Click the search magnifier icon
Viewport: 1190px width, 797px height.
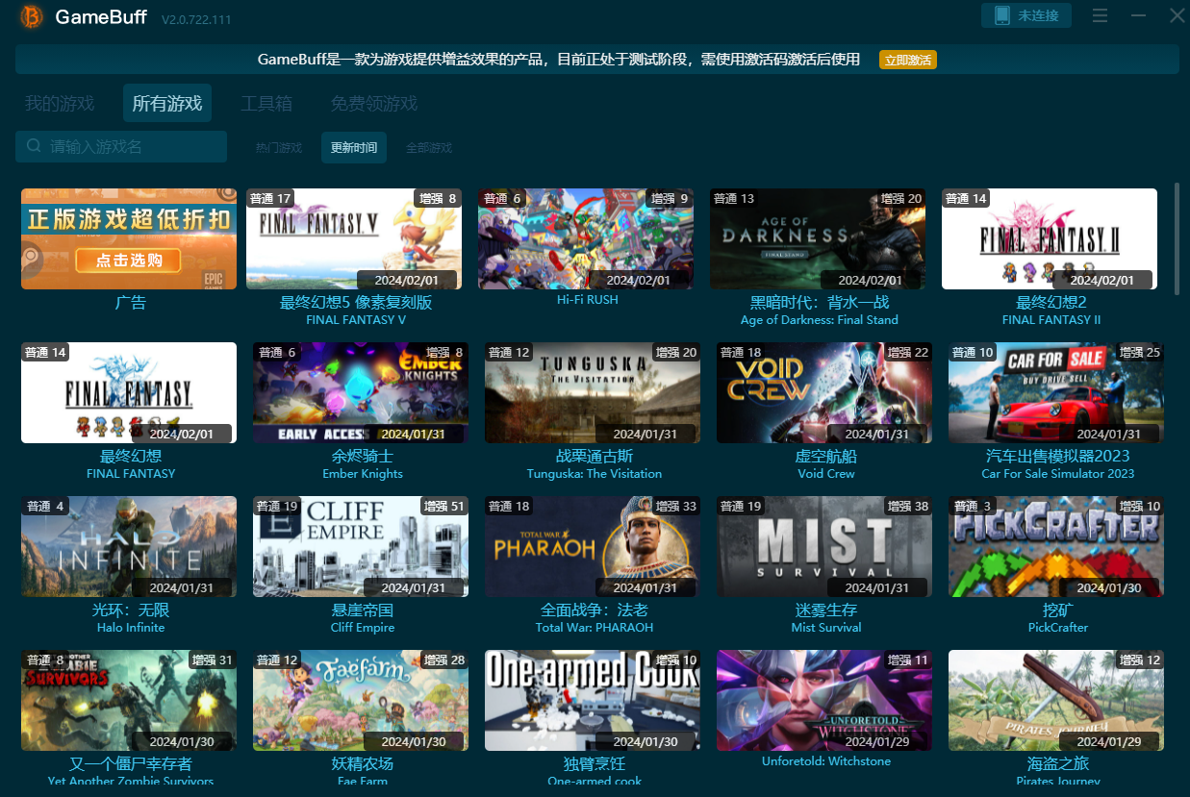[x=34, y=146]
